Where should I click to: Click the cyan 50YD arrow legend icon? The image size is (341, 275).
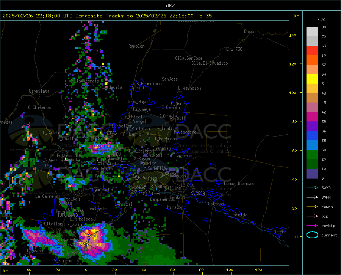[x=312, y=188]
